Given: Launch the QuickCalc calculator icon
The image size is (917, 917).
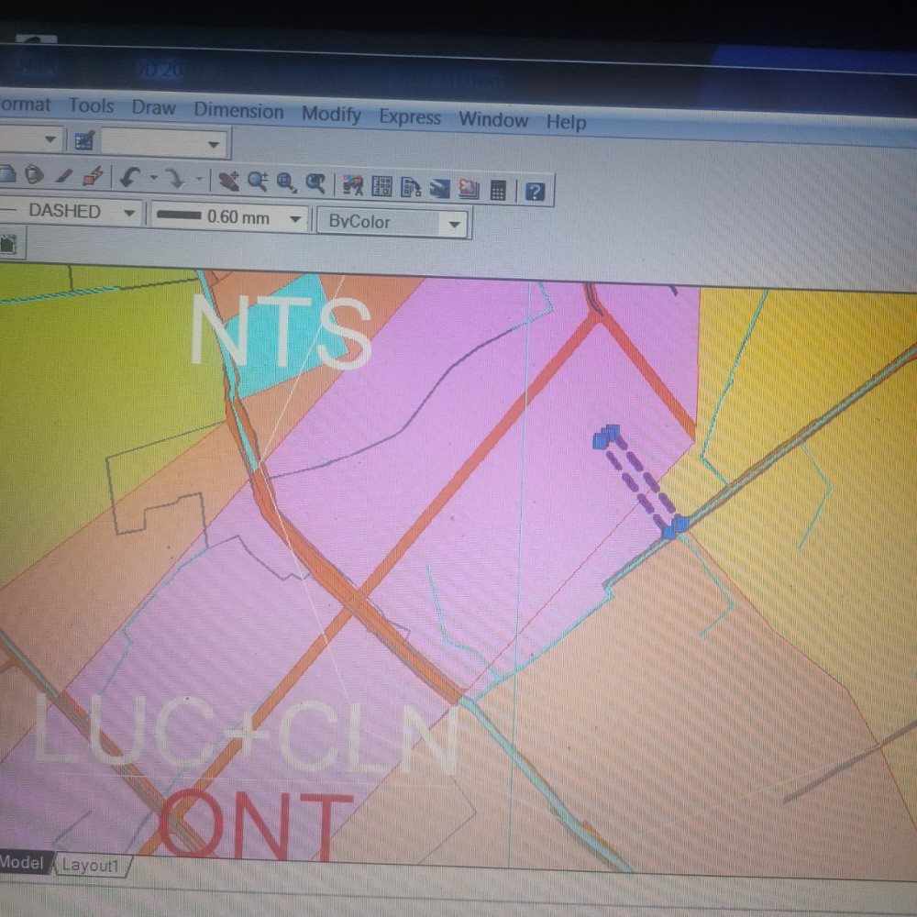Looking at the screenshot, I should (498, 190).
